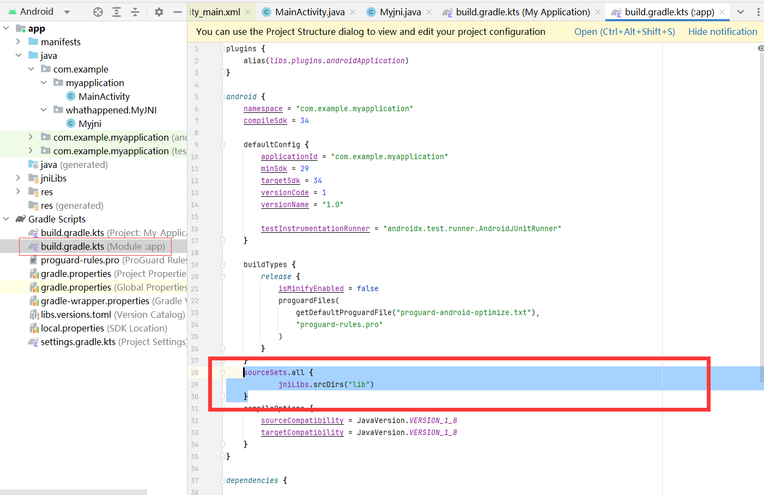Image resolution: width=764 pixels, height=495 pixels.
Task: Hide the project panel with minus icon
Action: [x=178, y=12]
